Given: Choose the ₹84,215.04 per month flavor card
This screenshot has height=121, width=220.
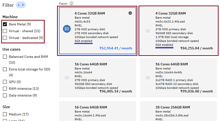Looking at the screenshot, I should point(178,31).
